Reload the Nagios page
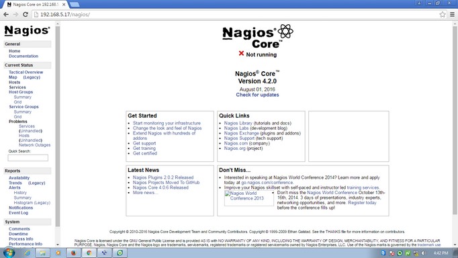 click(26, 14)
